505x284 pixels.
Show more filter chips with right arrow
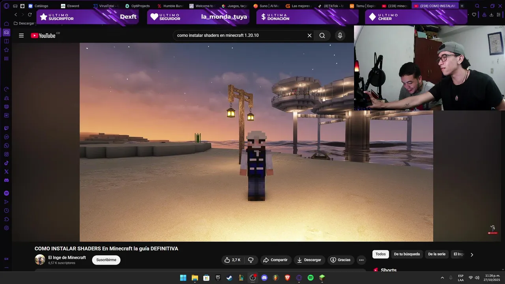pos(471,255)
